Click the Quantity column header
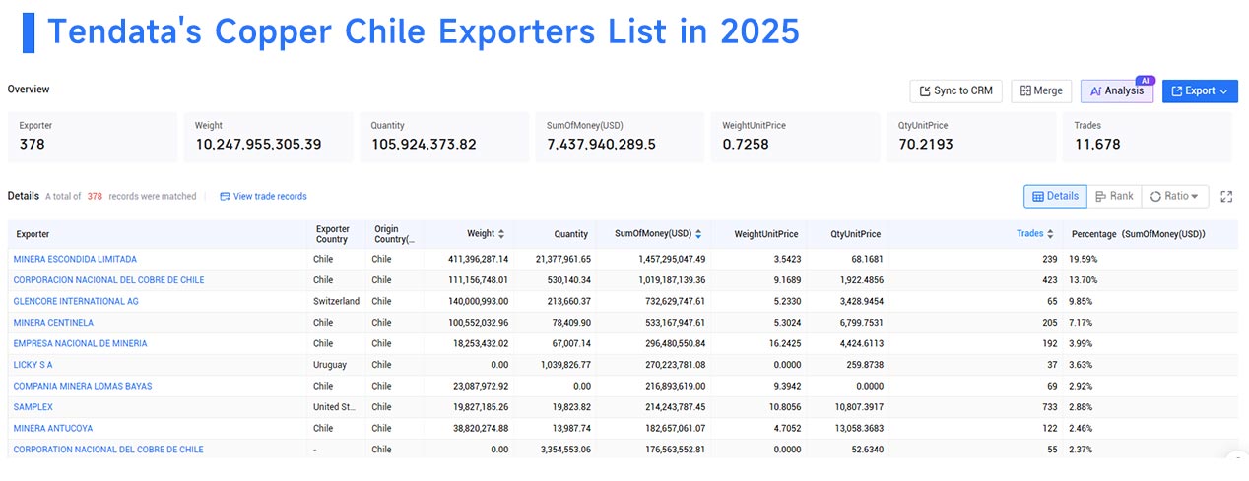Image resolution: width=1249 pixels, height=481 pixels. click(570, 234)
